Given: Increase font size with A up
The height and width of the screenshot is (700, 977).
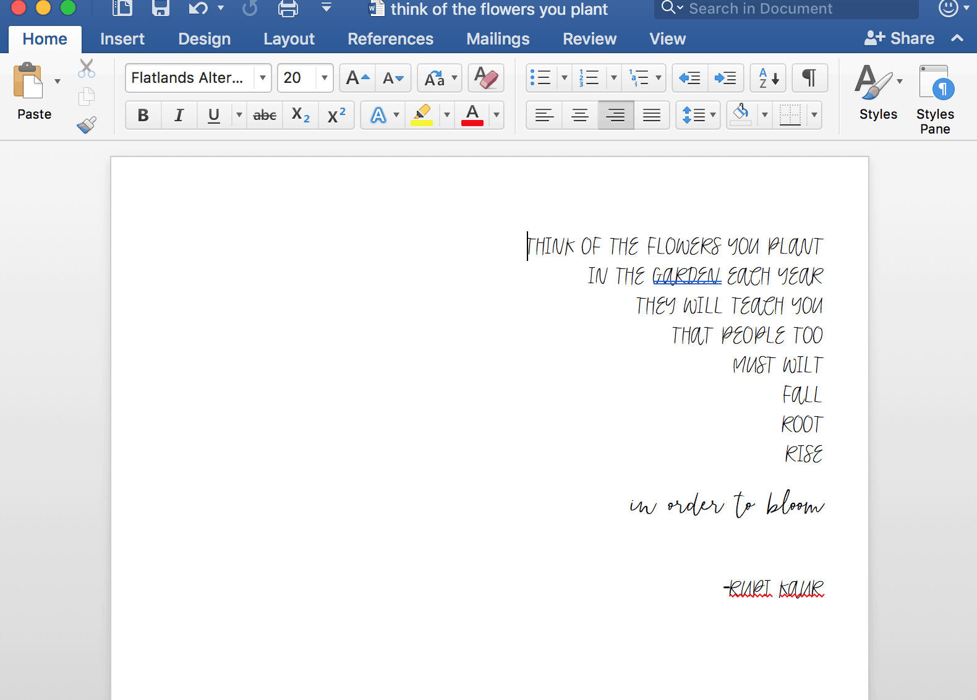Looking at the screenshot, I should tap(357, 78).
